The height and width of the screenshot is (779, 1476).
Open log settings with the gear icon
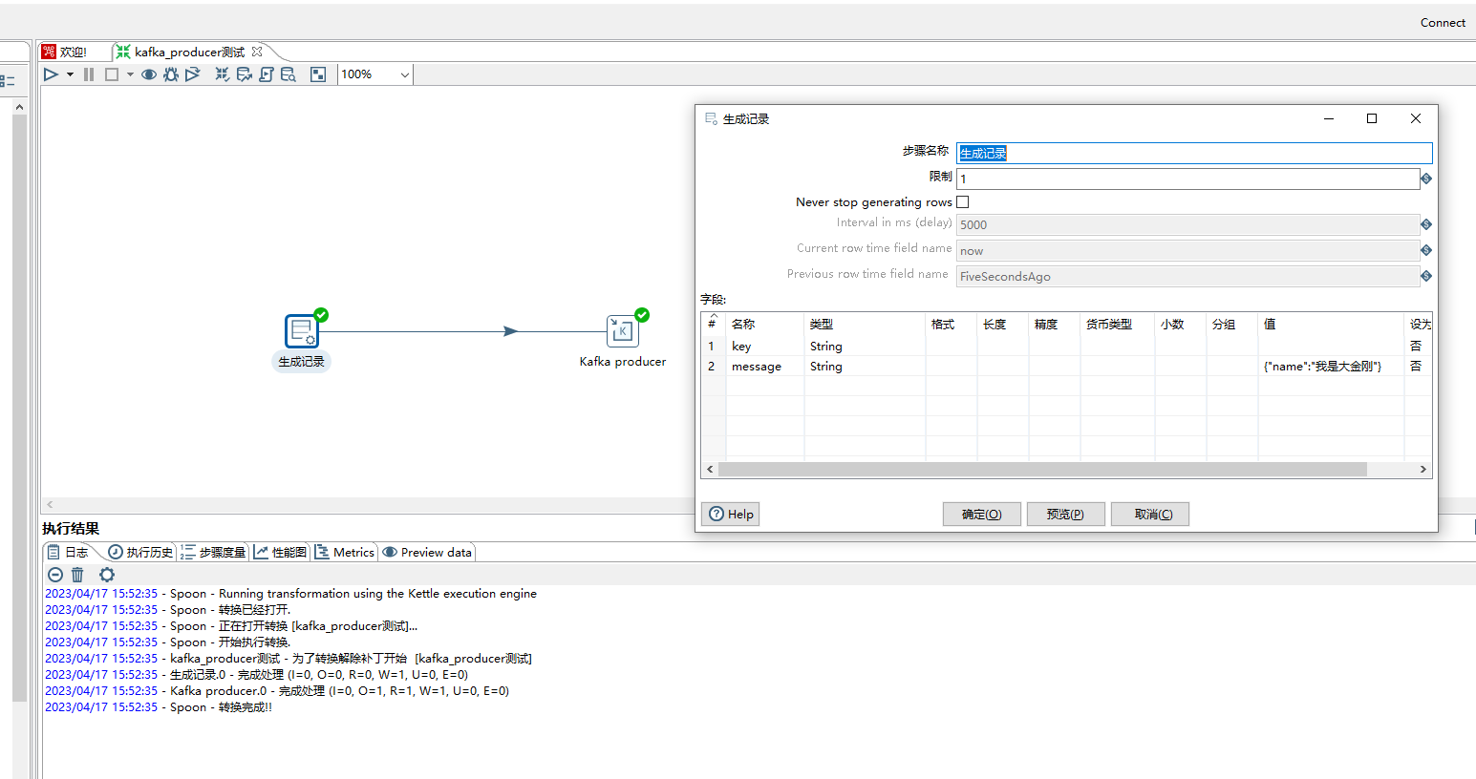(106, 575)
